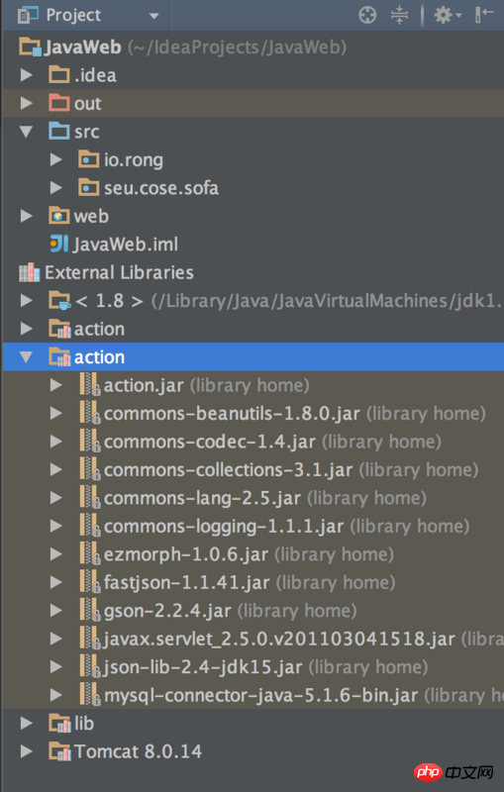
Task: Click the hide panel icon
Action: [484, 14]
